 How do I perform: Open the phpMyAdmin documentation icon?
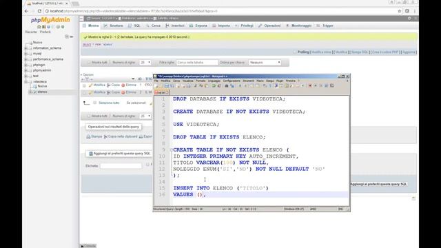[48, 27]
